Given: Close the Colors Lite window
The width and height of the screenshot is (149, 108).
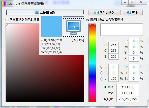Looking at the screenshot, I should (141, 2).
